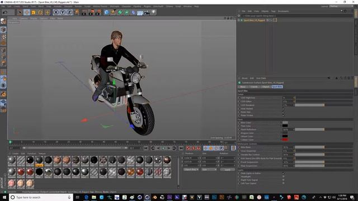Open the File menu in menu bar
Screen dimensions: 358x201
(x=3, y=6)
